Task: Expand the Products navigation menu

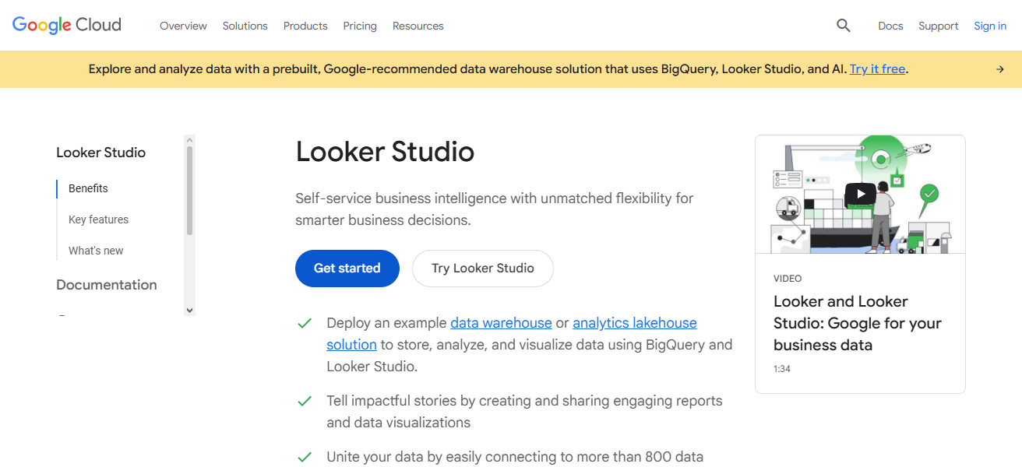Action: 305,26
